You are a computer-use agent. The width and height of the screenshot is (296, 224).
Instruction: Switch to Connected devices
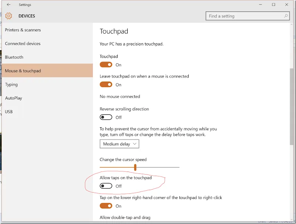[23, 44]
